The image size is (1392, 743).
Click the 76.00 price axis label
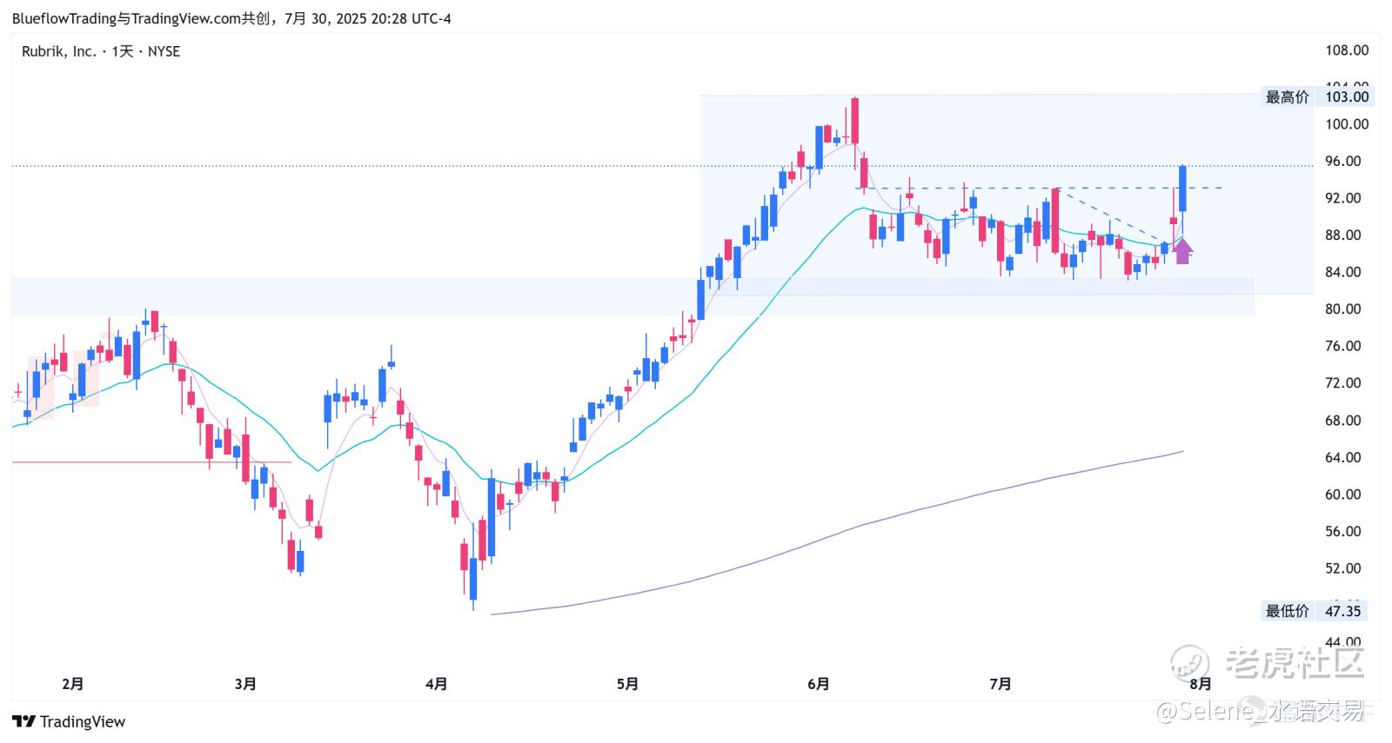1343,346
